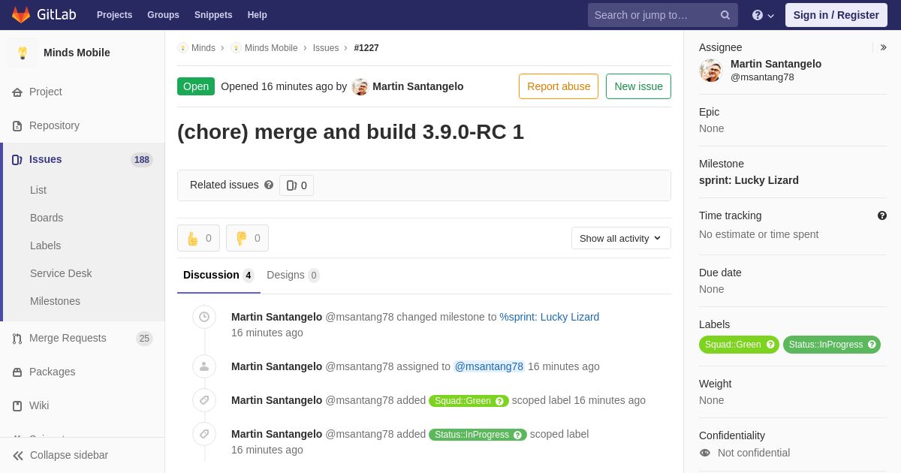
Task: Click the Issues icon in sidebar
Action: [17, 160]
